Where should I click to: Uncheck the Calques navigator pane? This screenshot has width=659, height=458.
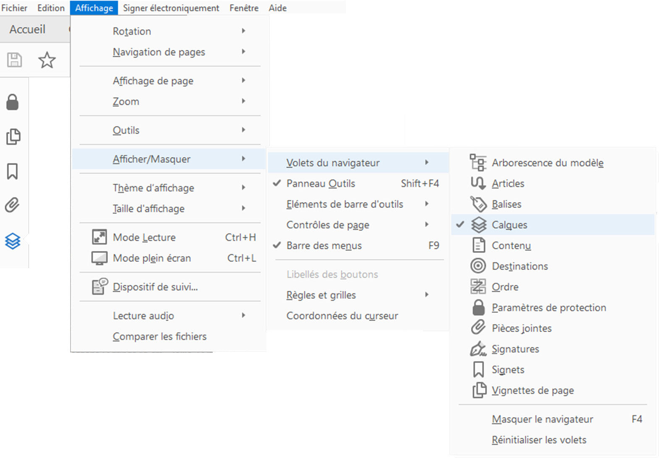(x=509, y=225)
